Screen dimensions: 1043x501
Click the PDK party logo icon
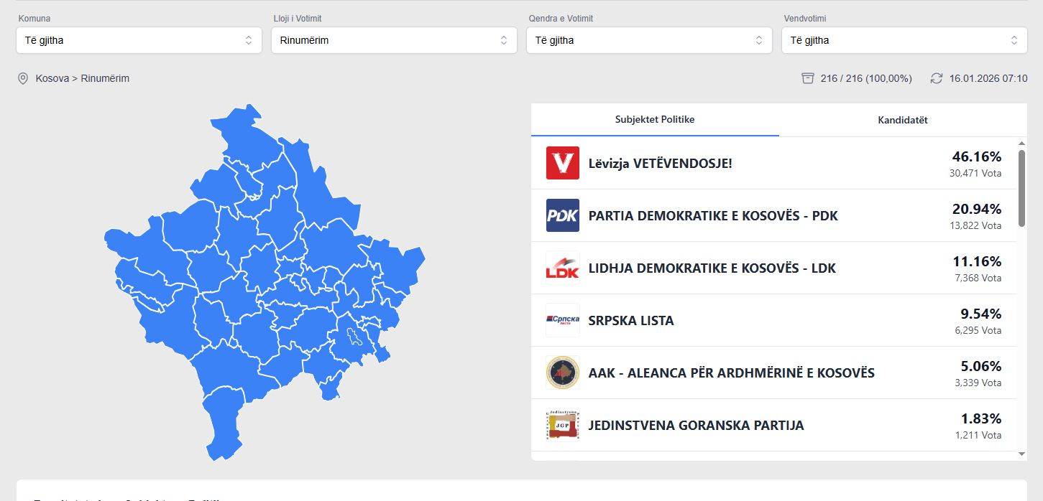click(x=562, y=215)
